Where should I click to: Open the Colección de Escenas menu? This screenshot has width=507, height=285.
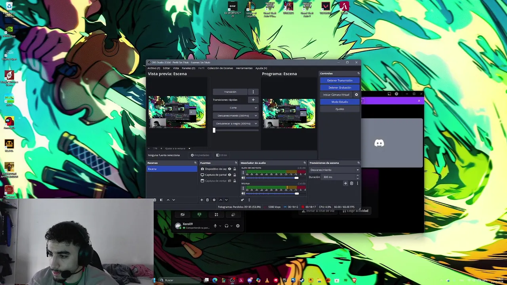pyautogui.click(x=220, y=68)
